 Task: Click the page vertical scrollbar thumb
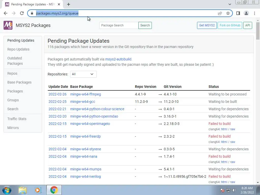pos(258,31)
